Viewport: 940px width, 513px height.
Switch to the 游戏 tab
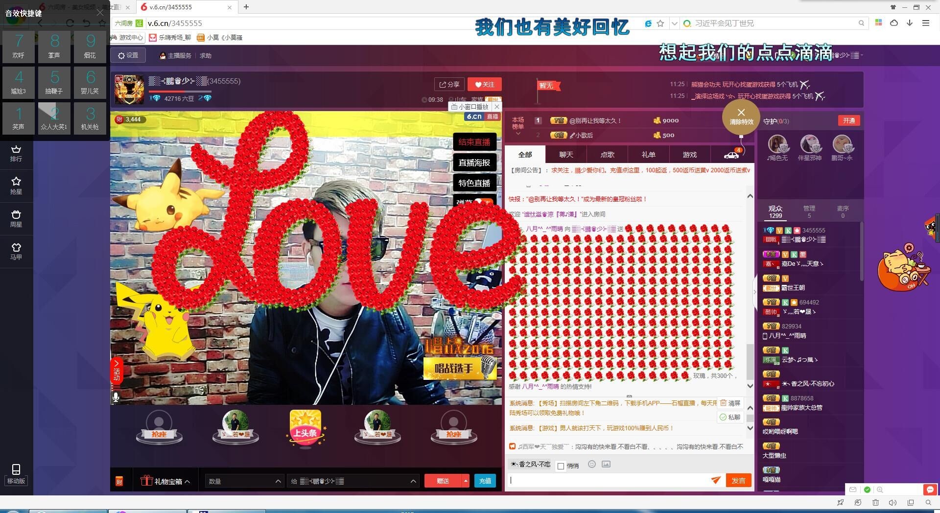tap(690, 155)
